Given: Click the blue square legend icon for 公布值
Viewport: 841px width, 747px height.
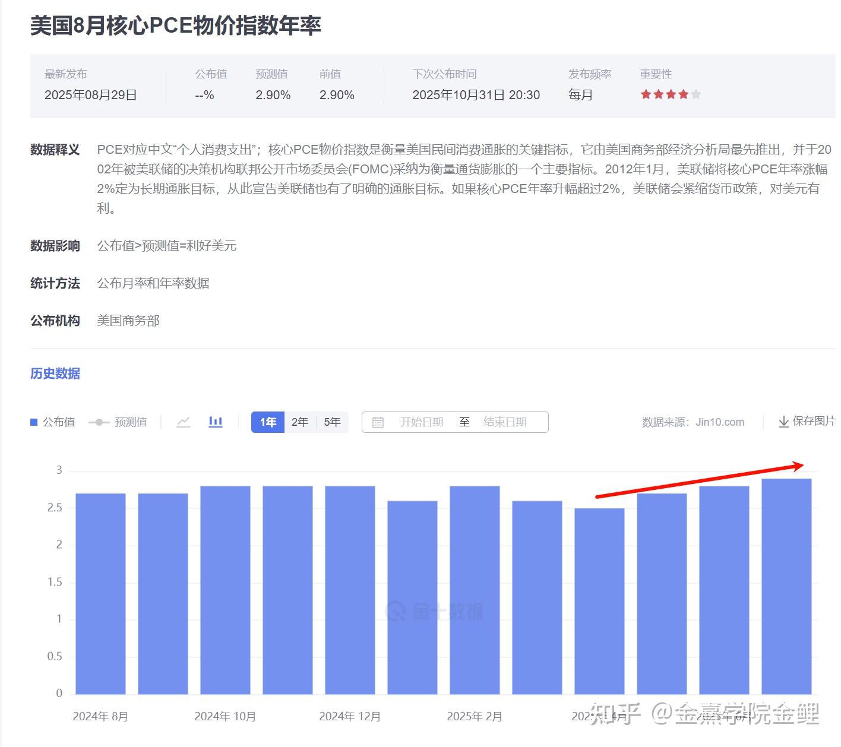Looking at the screenshot, I should (x=33, y=422).
